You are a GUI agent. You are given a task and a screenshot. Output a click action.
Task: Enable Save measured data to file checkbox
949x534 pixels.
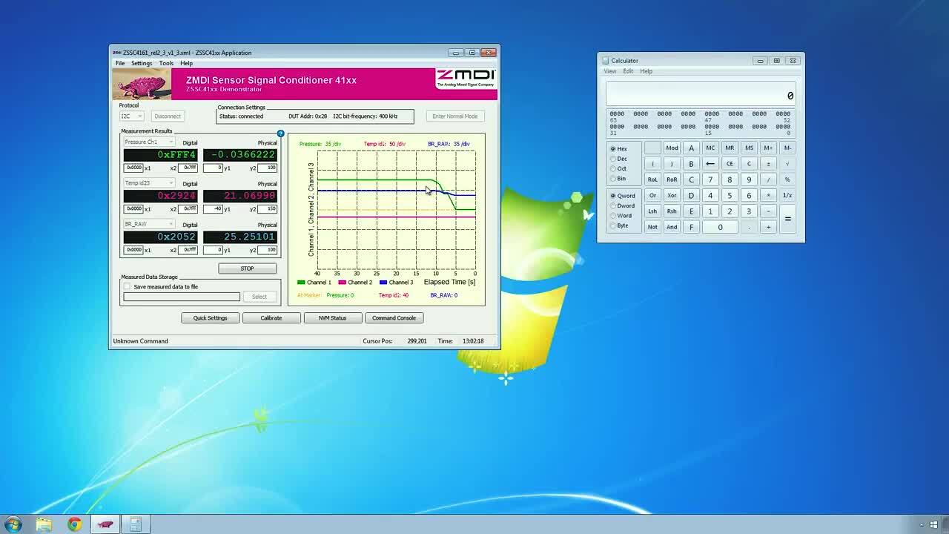(x=128, y=287)
